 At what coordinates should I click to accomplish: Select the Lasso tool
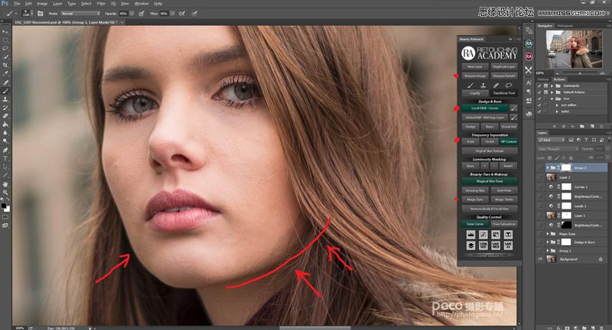(5, 47)
